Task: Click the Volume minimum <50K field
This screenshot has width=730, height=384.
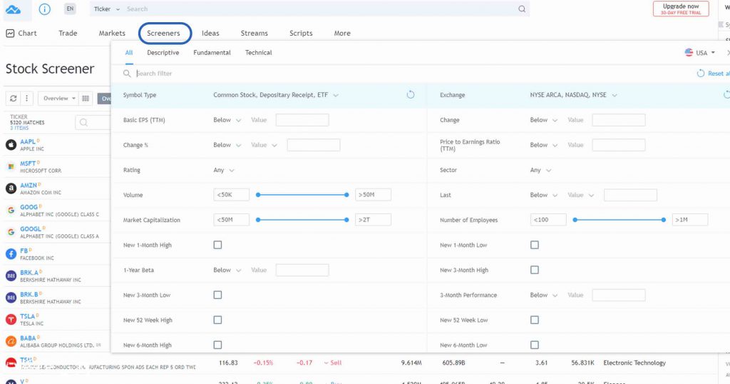Action: pyautogui.click(x=232, y=195)
